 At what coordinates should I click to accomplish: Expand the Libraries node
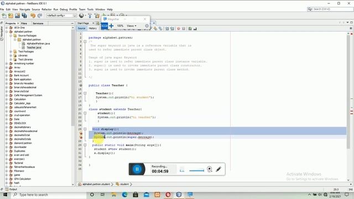[x=11, y=55]
